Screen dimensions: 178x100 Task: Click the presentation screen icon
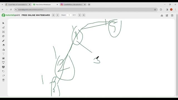(x=3, y=62)
